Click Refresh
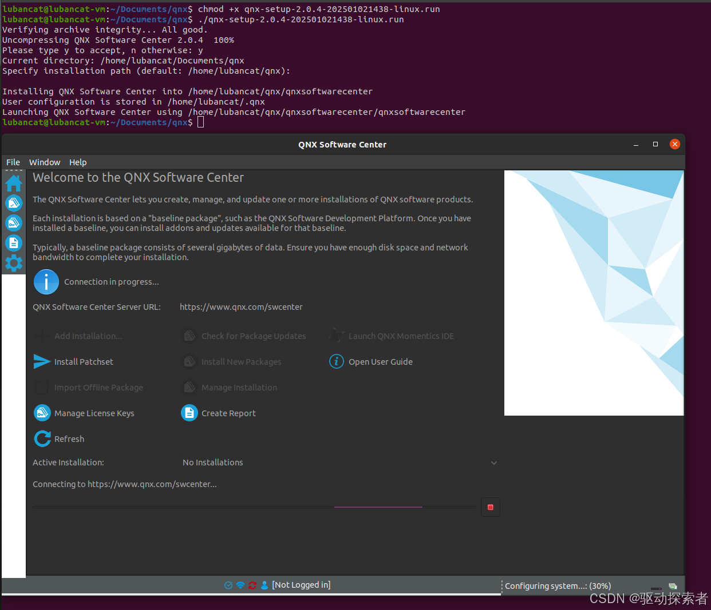 [59, 439]
